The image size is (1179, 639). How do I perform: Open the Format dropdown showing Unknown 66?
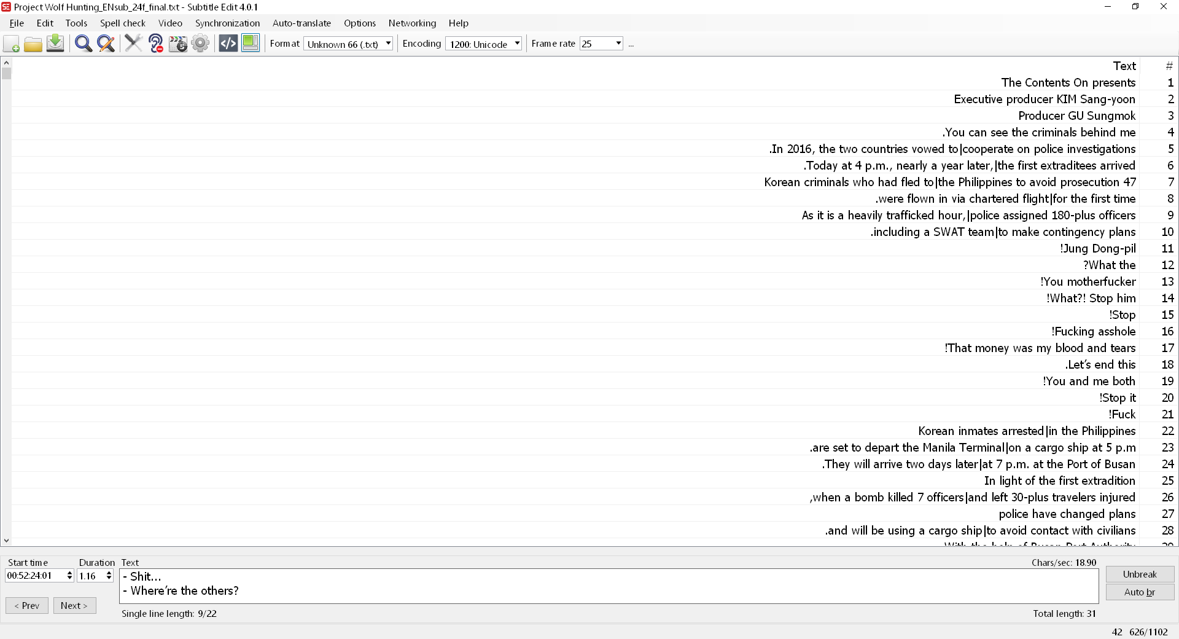[387, 44]
